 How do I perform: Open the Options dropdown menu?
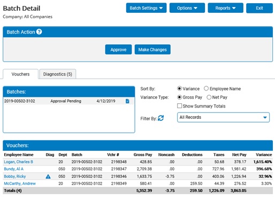pyautogui.click(x=187, y=8)
